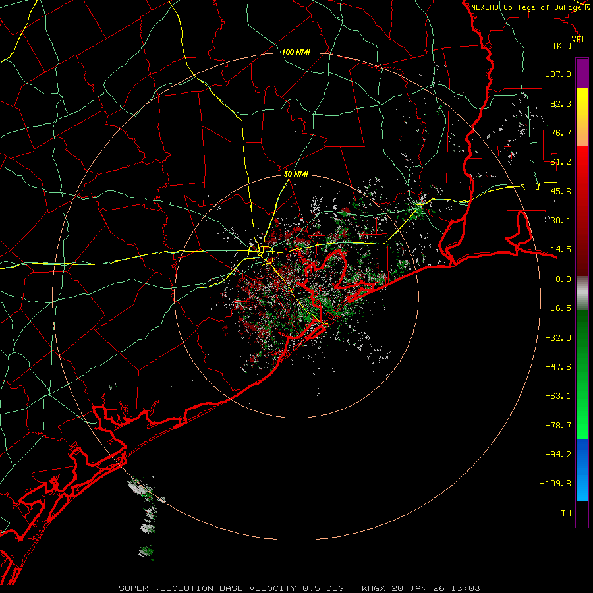Click the 76.7 velocity scale value
This screenshot has width=593, height=593.
coord(561,132)
